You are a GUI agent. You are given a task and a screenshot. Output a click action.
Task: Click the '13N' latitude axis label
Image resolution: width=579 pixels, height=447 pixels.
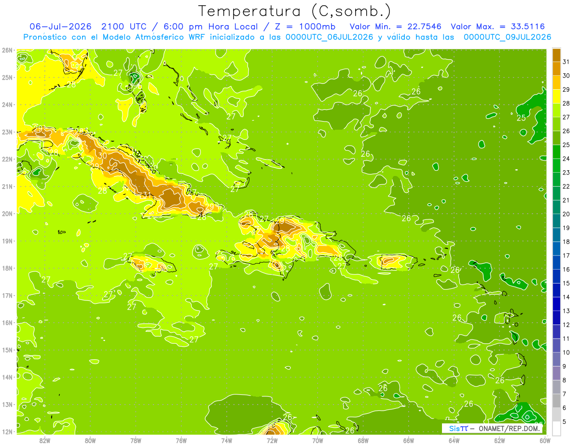coord(7,405)
